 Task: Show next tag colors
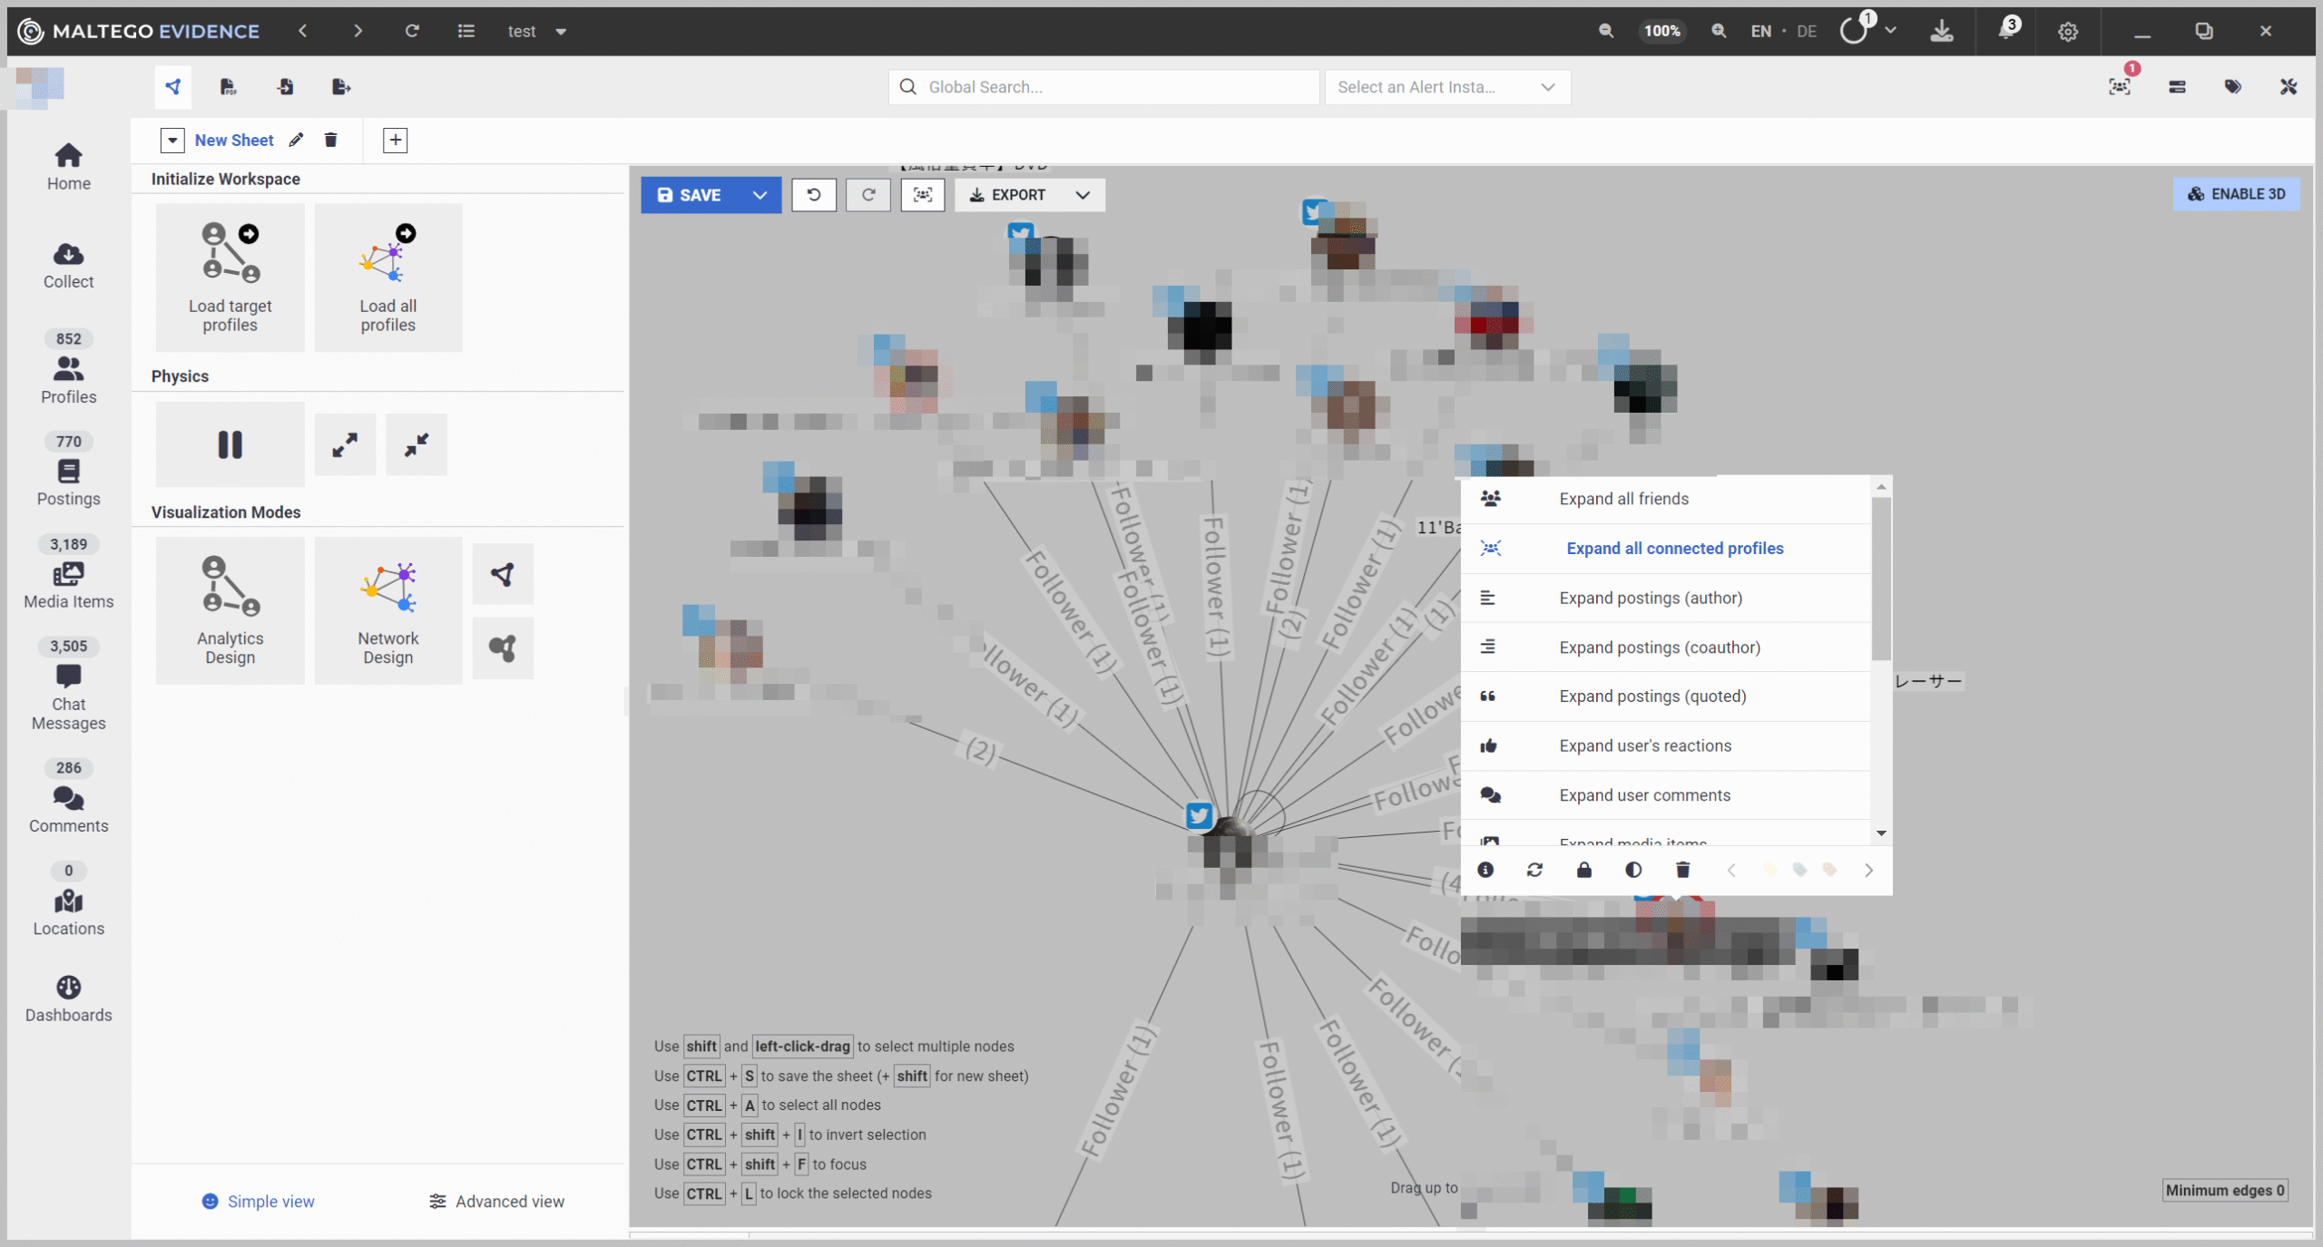coord(1868,870)
